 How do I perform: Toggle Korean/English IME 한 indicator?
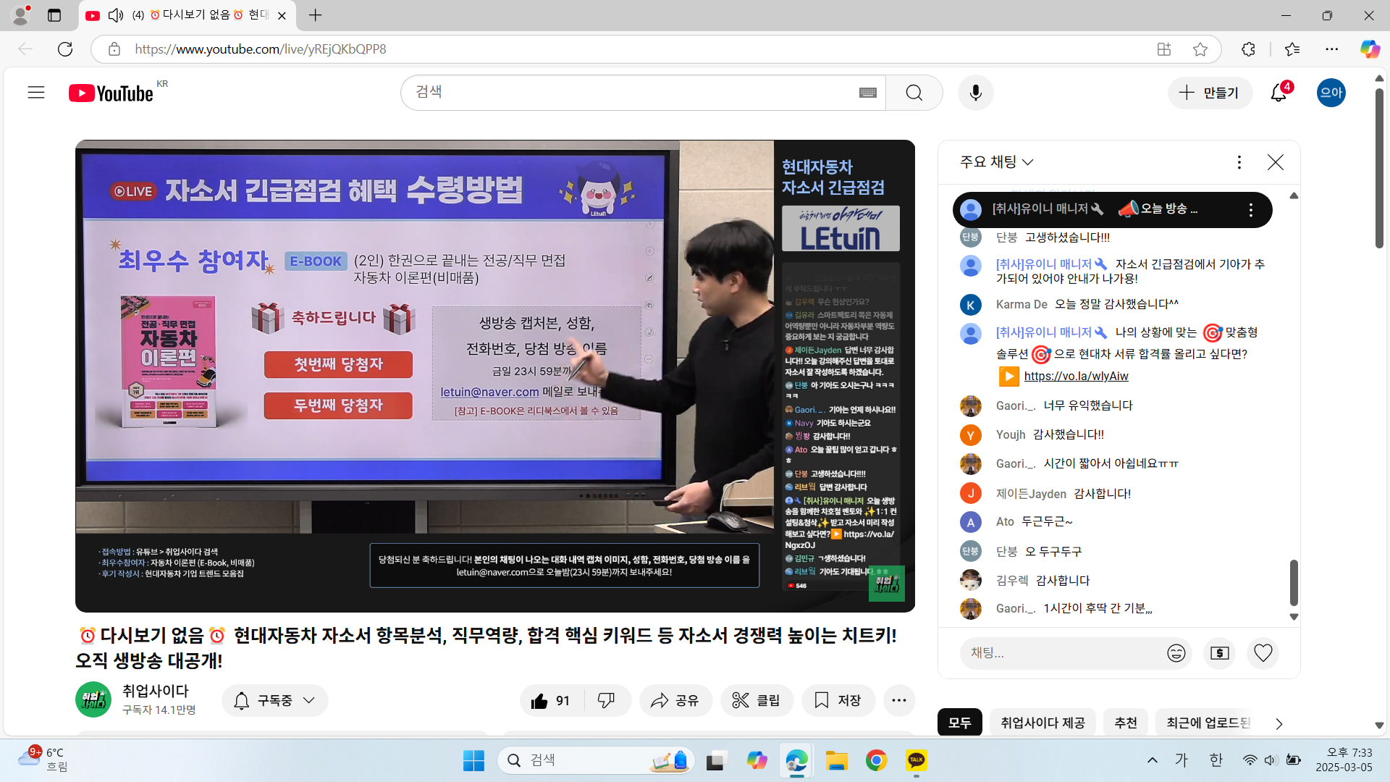pos(1216,760)
